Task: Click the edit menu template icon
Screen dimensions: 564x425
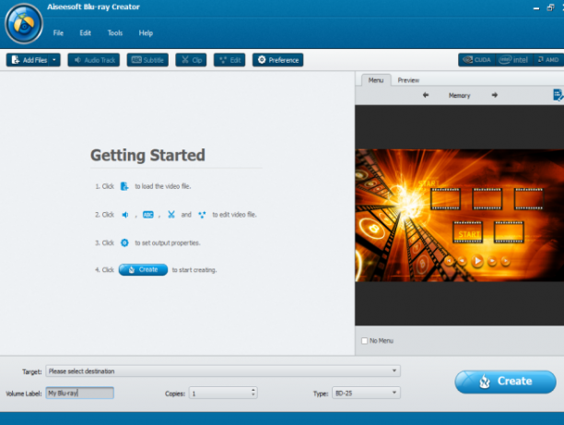Action: pyautogui.click(x=558, y=95)
